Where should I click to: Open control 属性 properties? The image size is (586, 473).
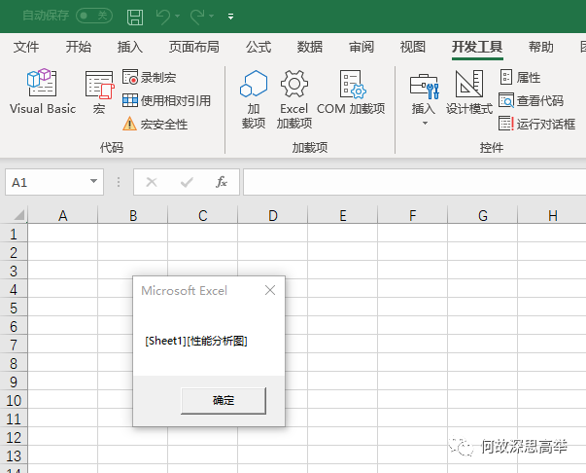pyautogui.click(x=520, y=77)
